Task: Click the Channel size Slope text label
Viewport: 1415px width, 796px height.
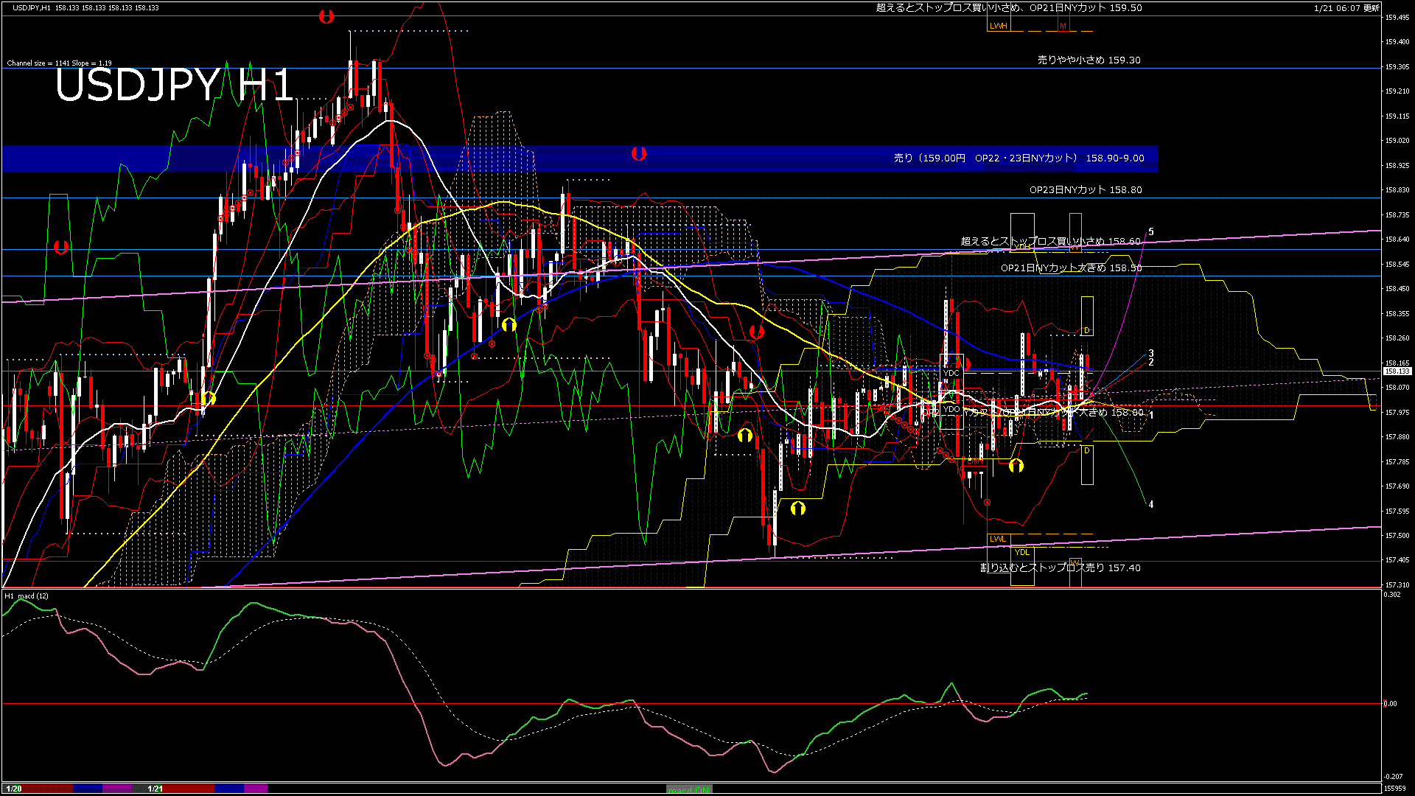Action: click(59, 63)
